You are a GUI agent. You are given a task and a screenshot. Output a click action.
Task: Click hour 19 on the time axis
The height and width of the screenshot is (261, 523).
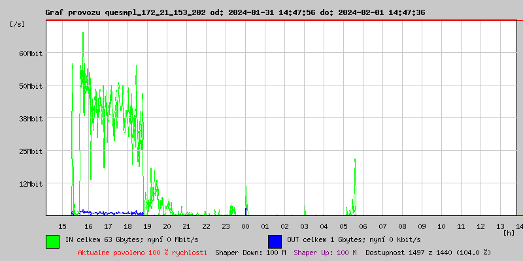[x=147, y=226]
